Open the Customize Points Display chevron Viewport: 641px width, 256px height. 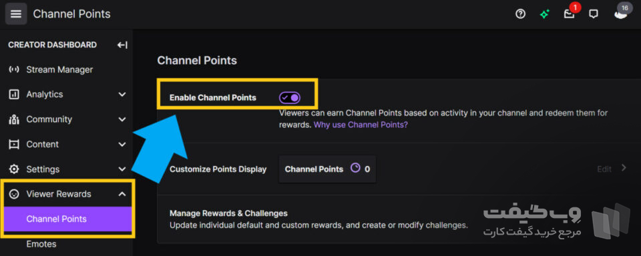pos(624,168)
